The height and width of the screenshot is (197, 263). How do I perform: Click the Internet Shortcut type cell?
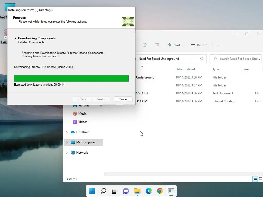tap(224, 101)
